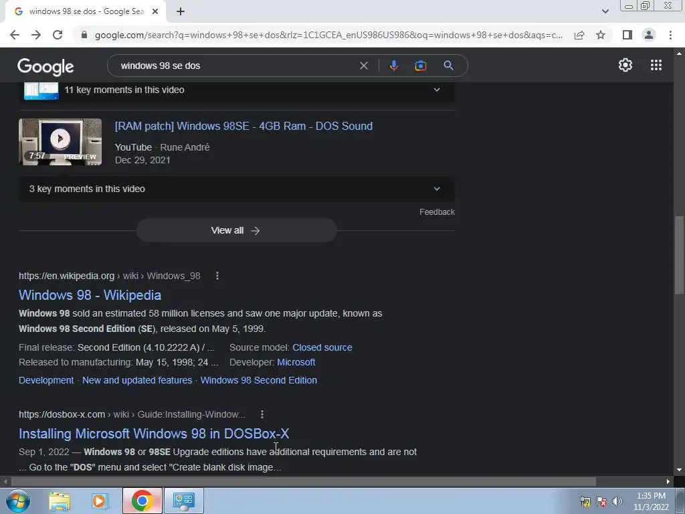Expand 3 key moments in this video
This screenshot has width=685, height=514.
point(236,189)
